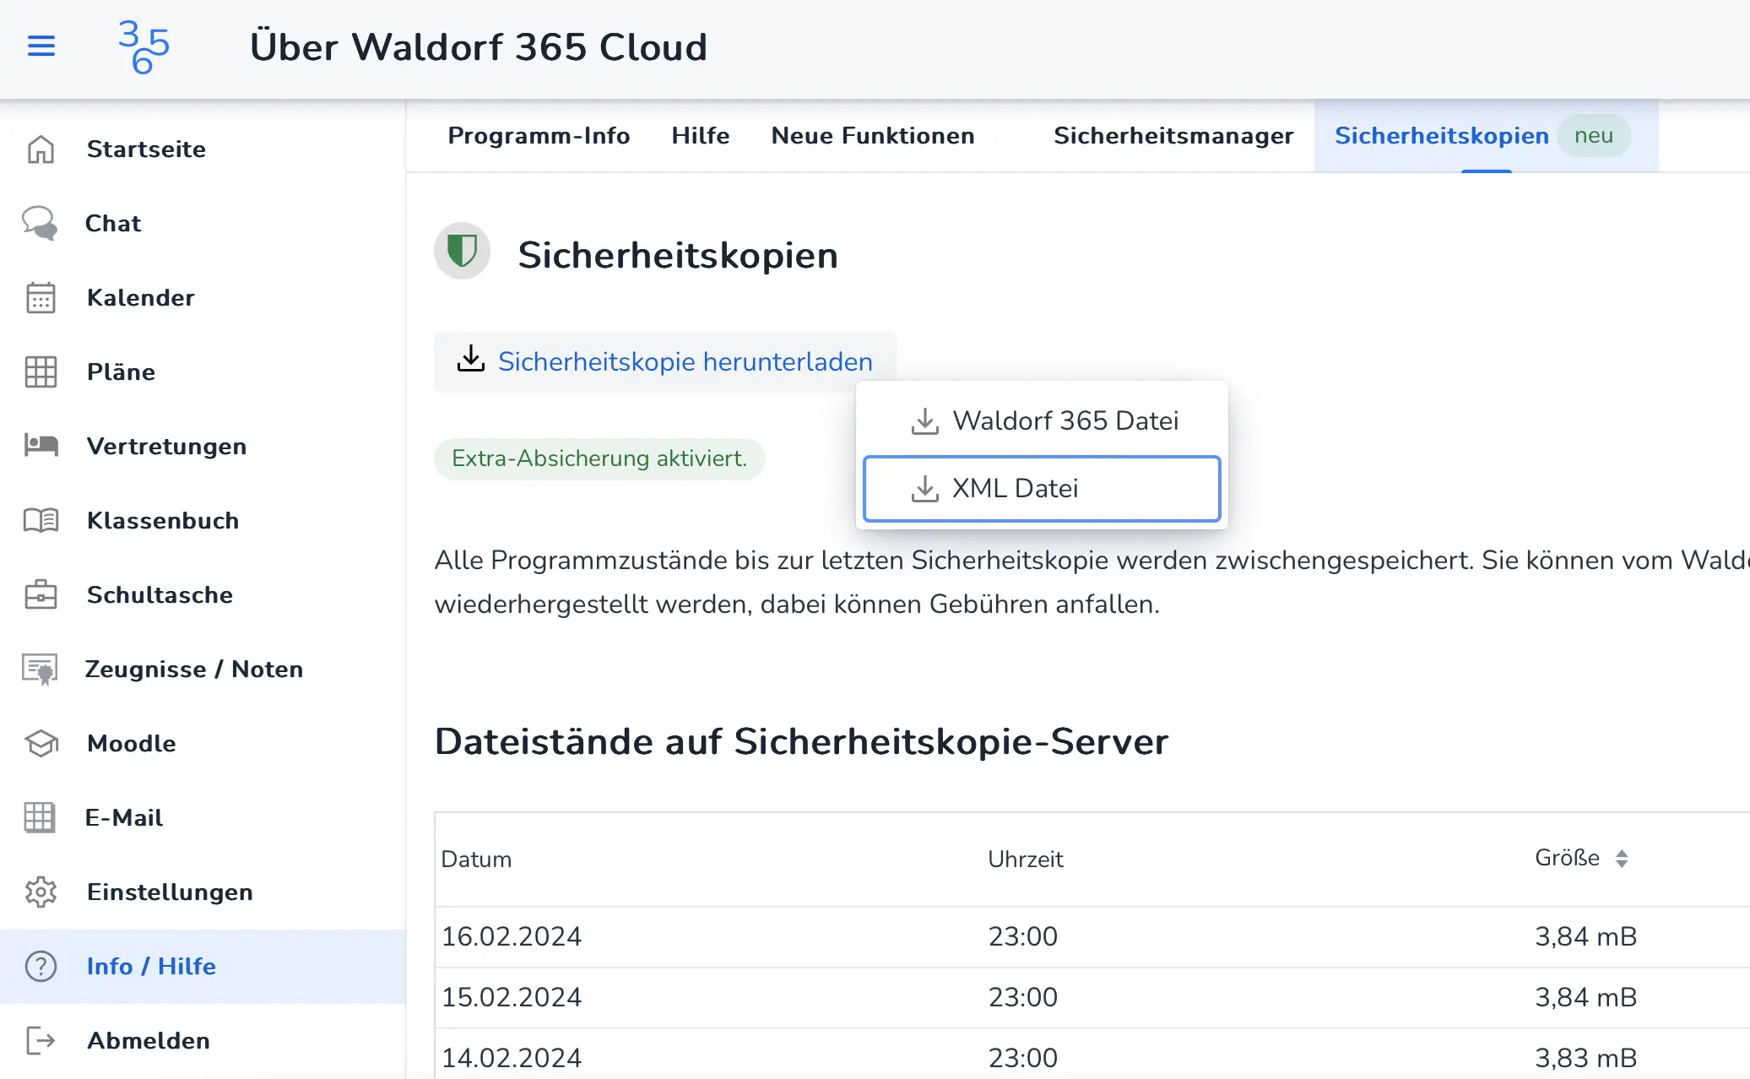Go to Startseite in sidebar
This screenshot has width=1750, height=1079.
click(x=203, y=149)
